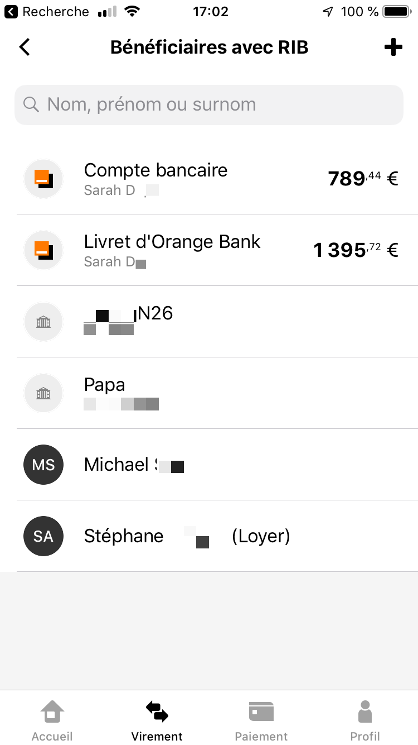Add a new beneficiary with plus icon
418x745 pixels.
click(x=393, y=47)
